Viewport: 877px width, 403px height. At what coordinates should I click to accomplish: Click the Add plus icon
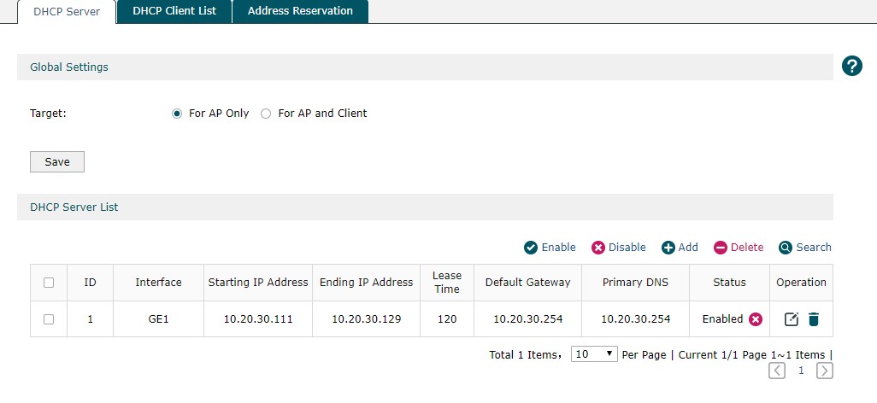[668, 248]
